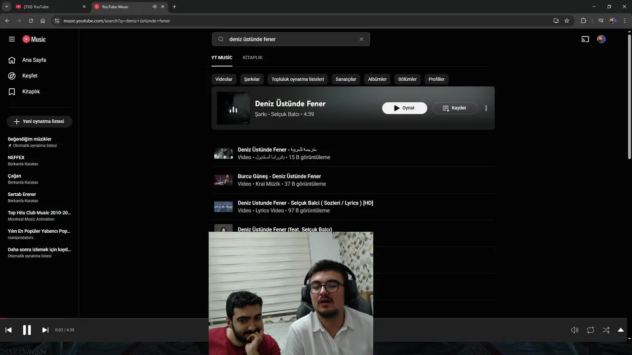The height and width of the screenshot is (355, 632).
Task: Open top result more options menu
Action: [x=486, y=108]
